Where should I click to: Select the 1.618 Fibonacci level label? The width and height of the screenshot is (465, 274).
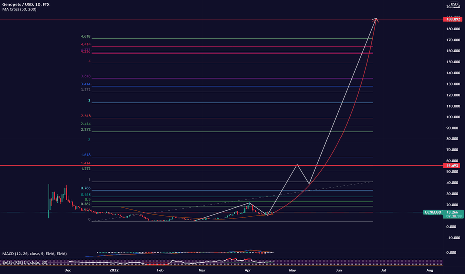pyautogui.click(x=86, y=155)
